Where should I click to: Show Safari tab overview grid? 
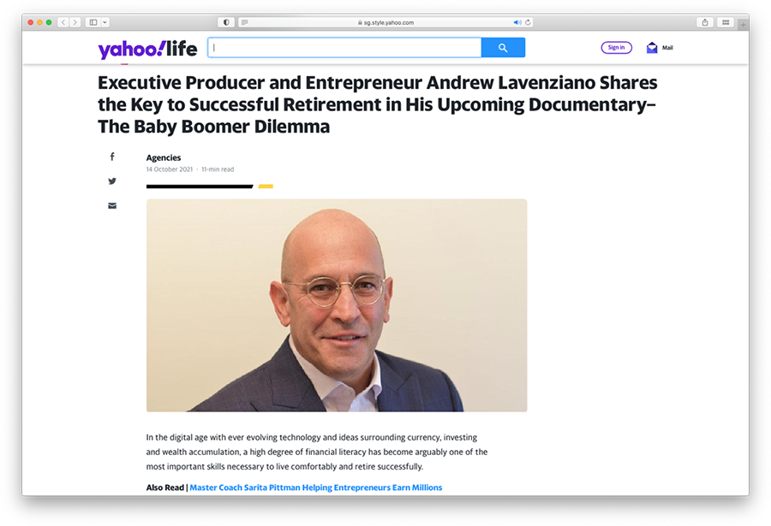click(726, 22)
